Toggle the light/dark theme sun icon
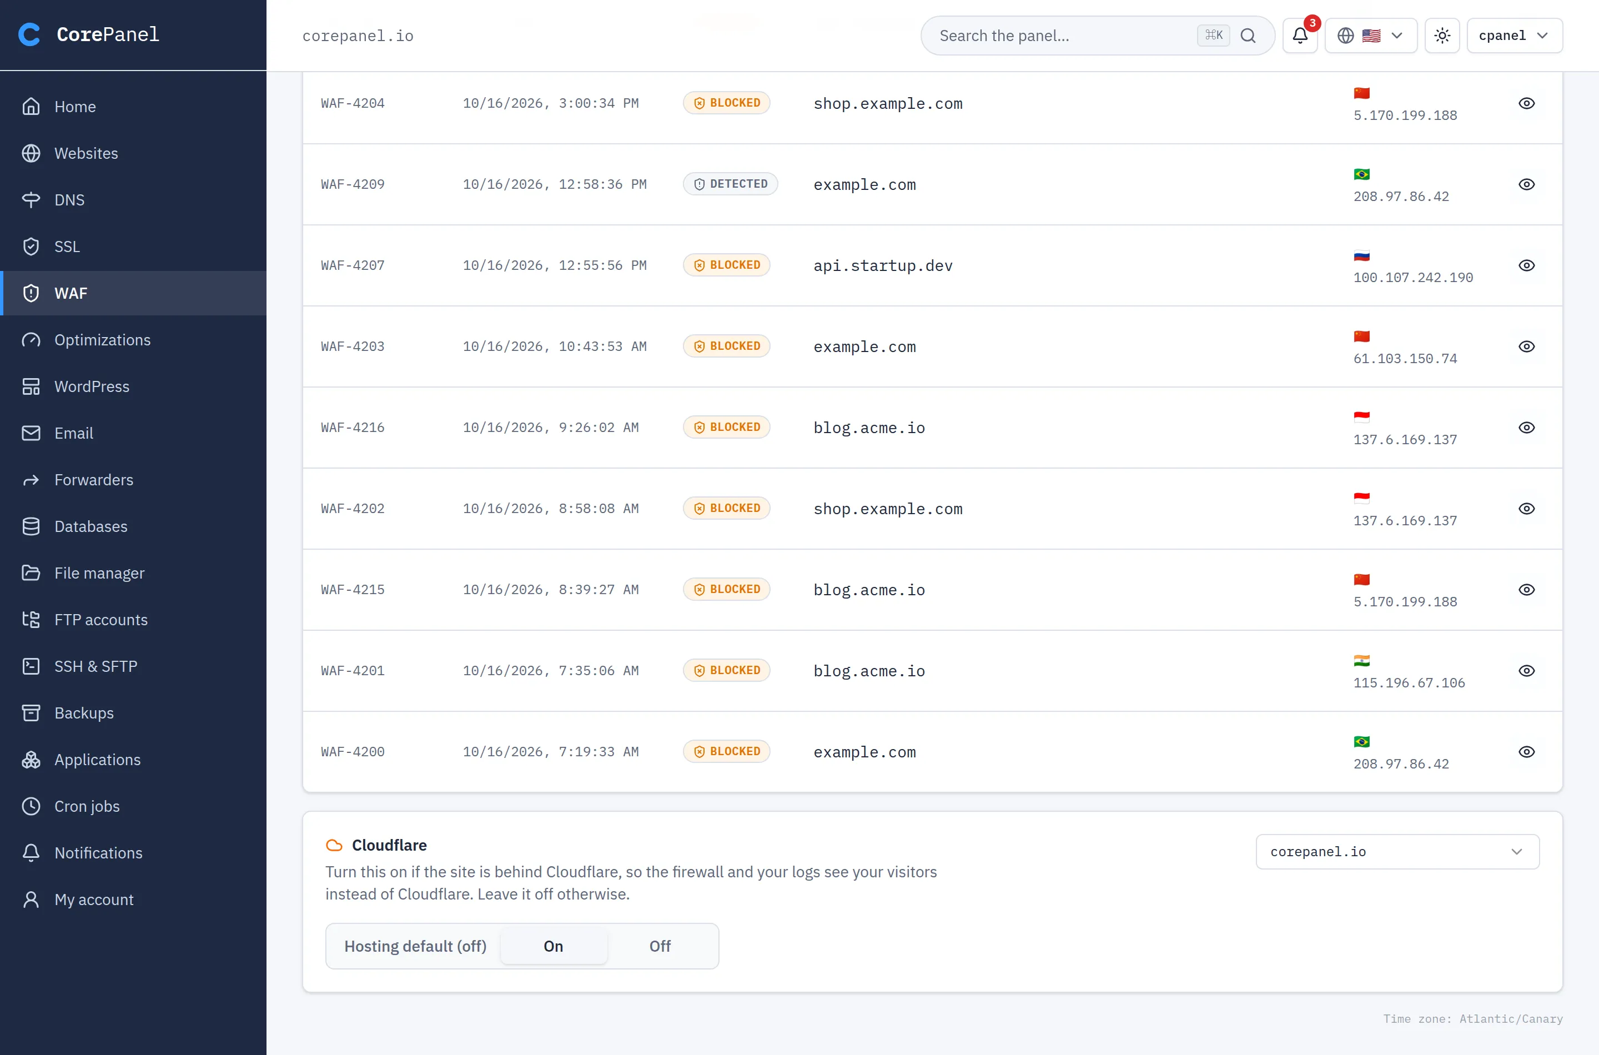Image resolution: width=1599 pixels, height=1055 pixels. pos(1441,36)
